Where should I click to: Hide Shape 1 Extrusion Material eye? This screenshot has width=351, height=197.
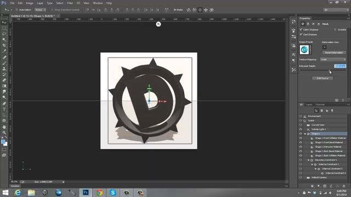[x=301, y=147]
